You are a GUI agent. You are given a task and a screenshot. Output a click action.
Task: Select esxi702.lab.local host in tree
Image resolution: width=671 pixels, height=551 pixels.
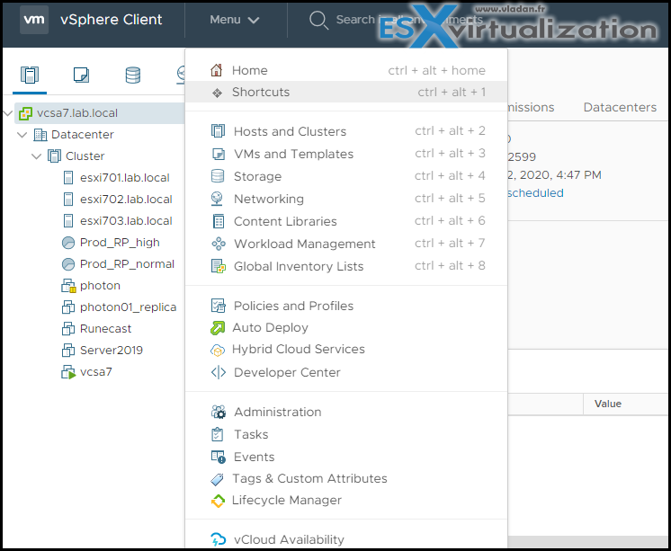click(125, 200)
